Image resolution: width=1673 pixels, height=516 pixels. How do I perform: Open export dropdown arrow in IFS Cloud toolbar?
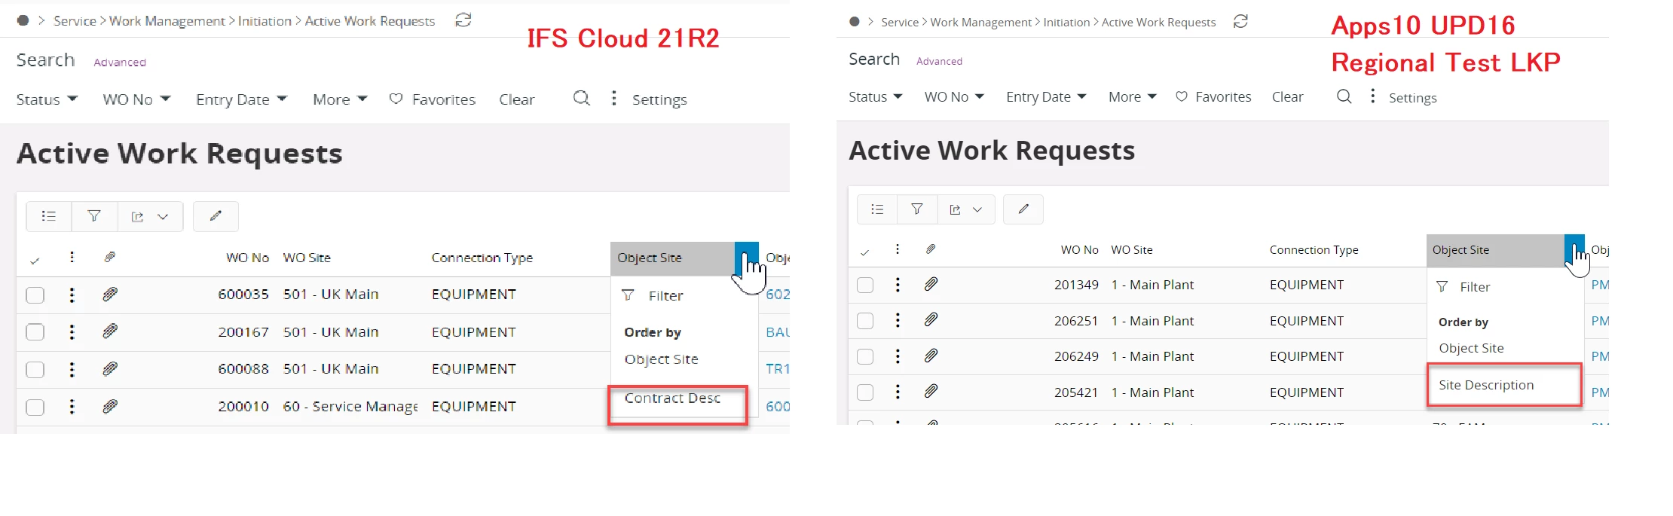point(163,216)
